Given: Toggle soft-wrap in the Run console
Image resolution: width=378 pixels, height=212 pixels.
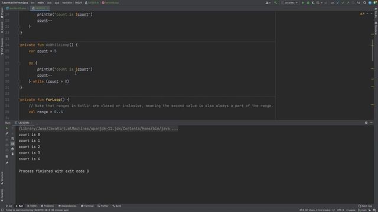Looking at the screenshot, I should [x=12, y=139].
